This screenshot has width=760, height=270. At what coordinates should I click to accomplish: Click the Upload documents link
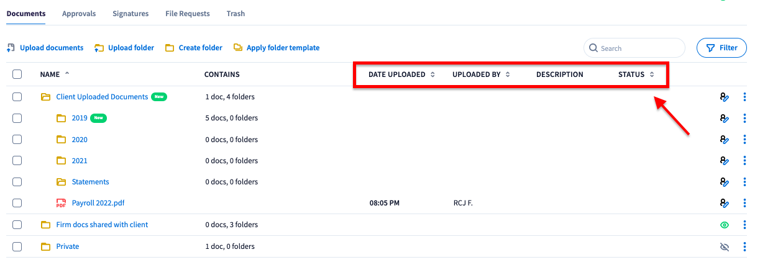coord(52,48)
